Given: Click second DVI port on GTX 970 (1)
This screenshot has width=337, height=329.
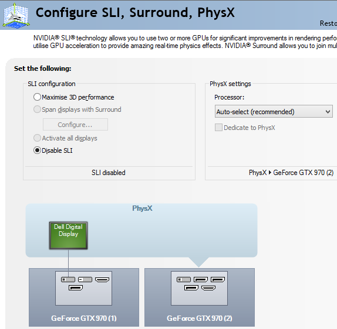Looking at the screenshot, I should pyautogui.click(x=85, y=279).
